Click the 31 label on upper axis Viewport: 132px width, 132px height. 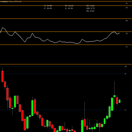click(x=126, y=3)
